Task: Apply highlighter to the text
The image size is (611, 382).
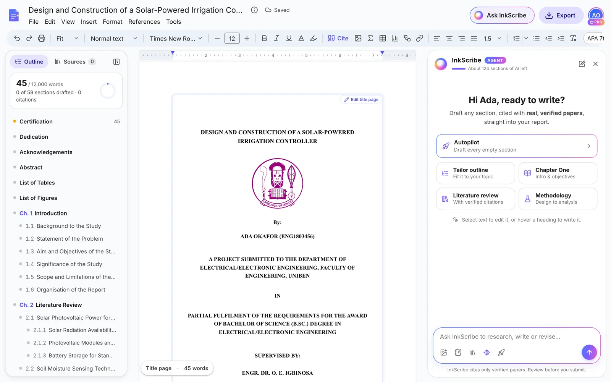Action: click(x=314, y=38)
